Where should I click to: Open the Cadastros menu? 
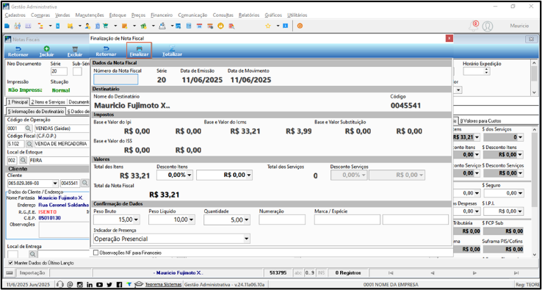click(15, 15)
